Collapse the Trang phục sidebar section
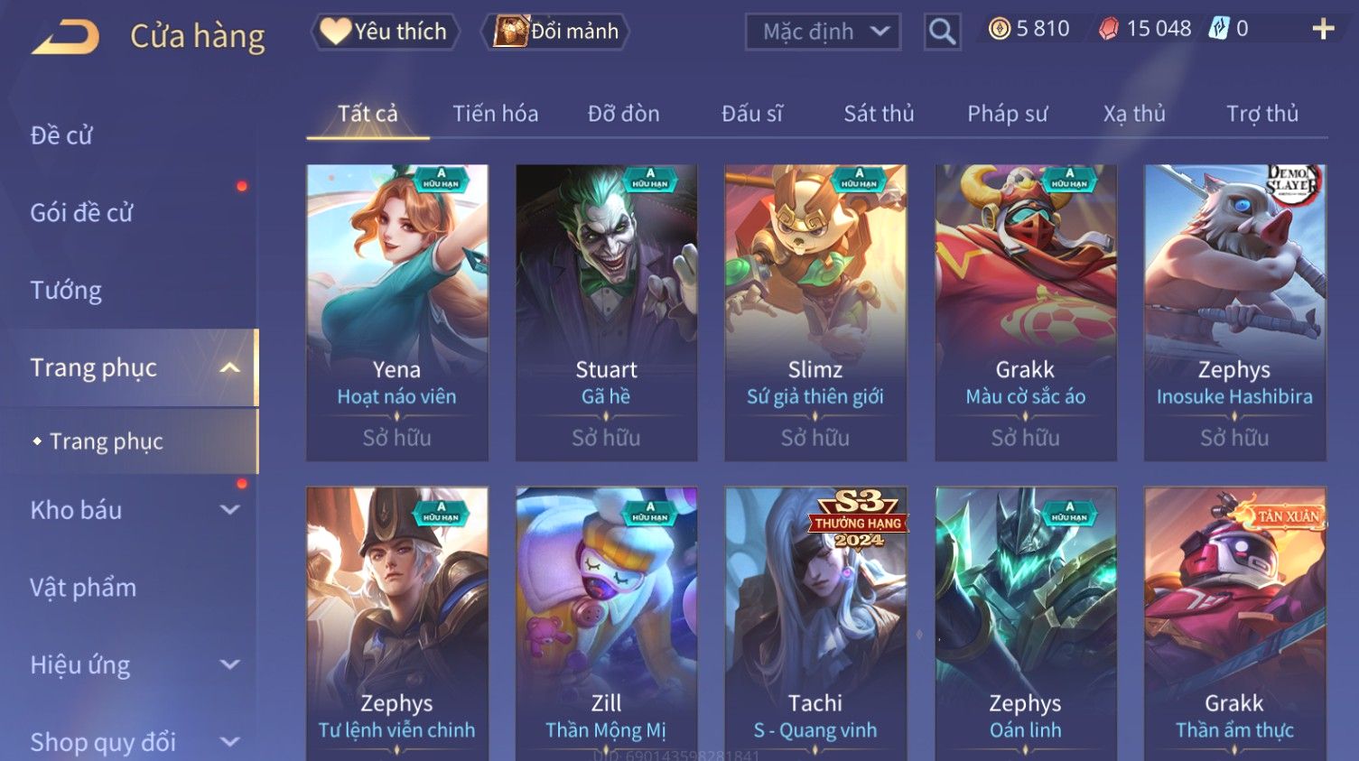The width and height of the screenshot is (1359, 761). pyautogui.click(x=230, y=367)
